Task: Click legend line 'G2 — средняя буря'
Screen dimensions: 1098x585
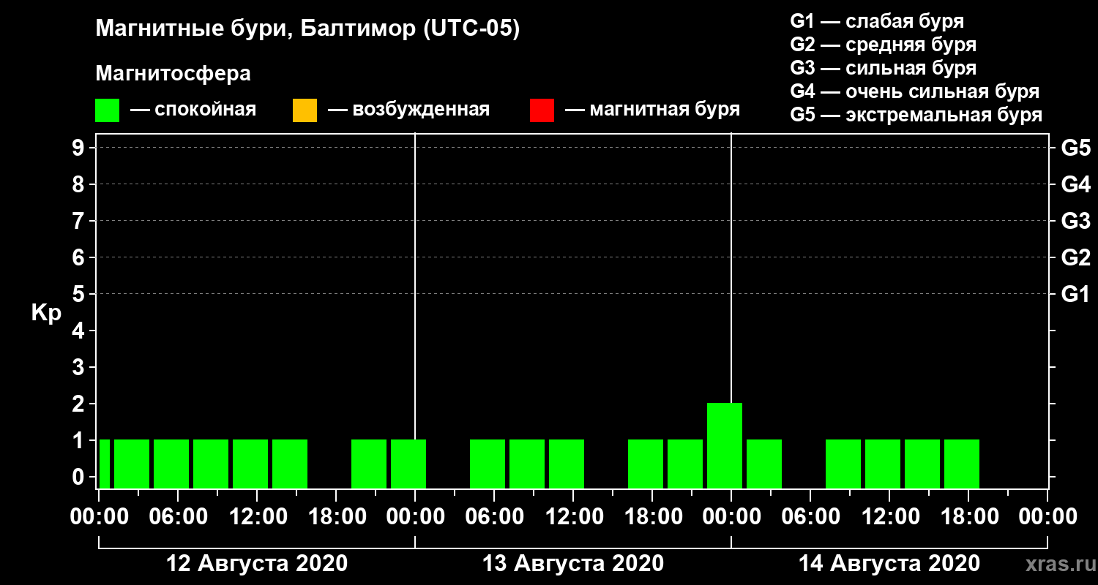Action: [883, 45]
